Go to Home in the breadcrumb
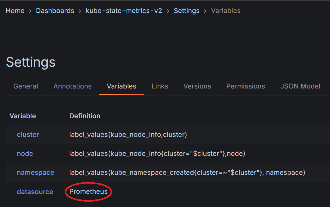The image size is (330, 207). (x=15, y=11)
